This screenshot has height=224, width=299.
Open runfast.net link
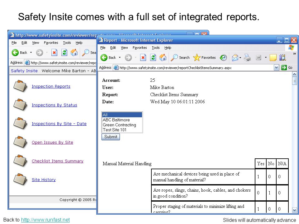pyautogui.click(x=45, y=220)
